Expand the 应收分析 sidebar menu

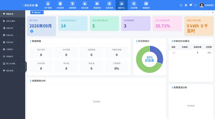(13, 28)
